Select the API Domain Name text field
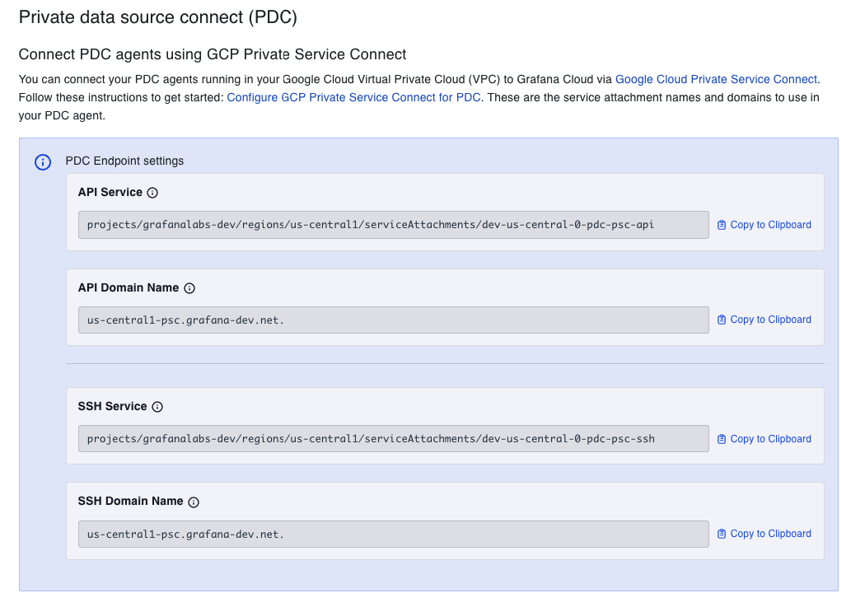 click(393, 320)
